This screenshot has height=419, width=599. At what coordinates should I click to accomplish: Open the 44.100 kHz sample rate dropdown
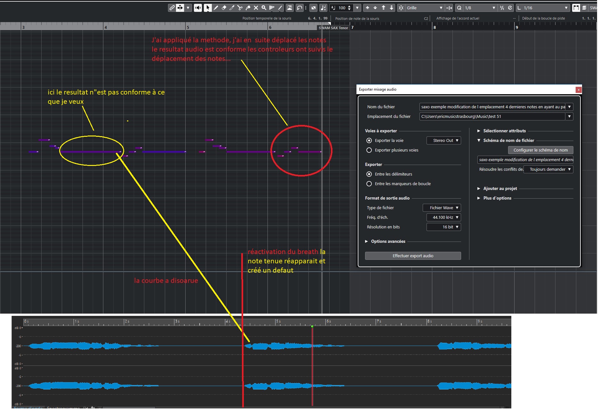(443, 218)
